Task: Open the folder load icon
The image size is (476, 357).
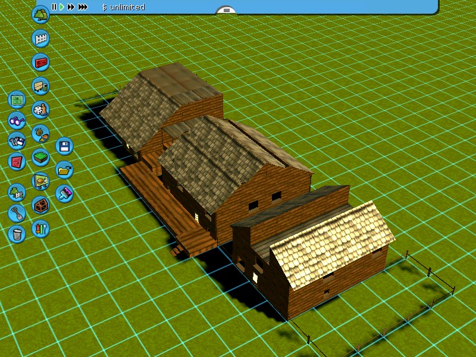Action: (64, 170)
